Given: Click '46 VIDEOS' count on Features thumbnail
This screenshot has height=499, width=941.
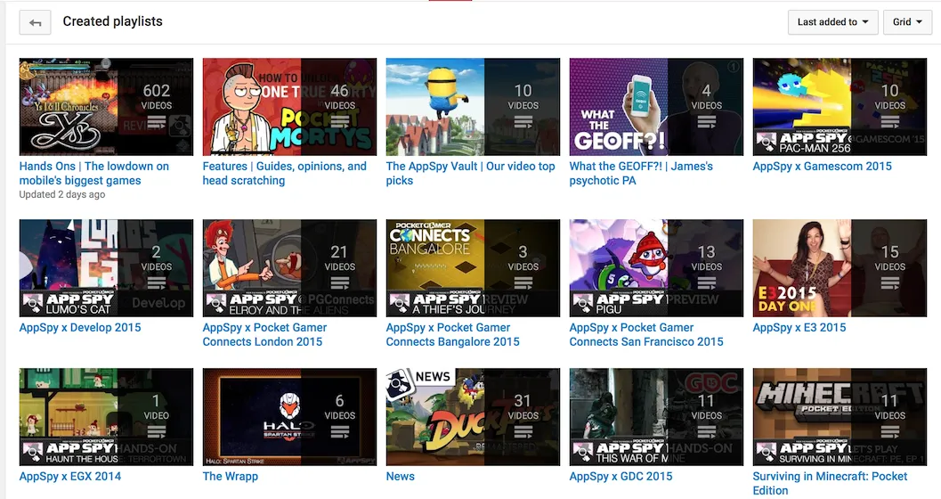Looking at the screenshot, I should click(x=340, y=96).
